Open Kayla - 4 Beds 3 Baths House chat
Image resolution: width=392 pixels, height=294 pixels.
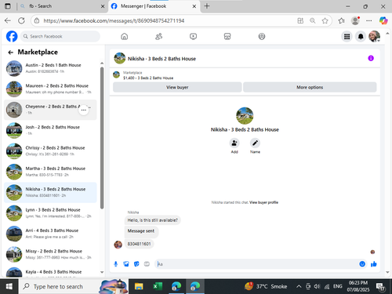pos(50,272)
